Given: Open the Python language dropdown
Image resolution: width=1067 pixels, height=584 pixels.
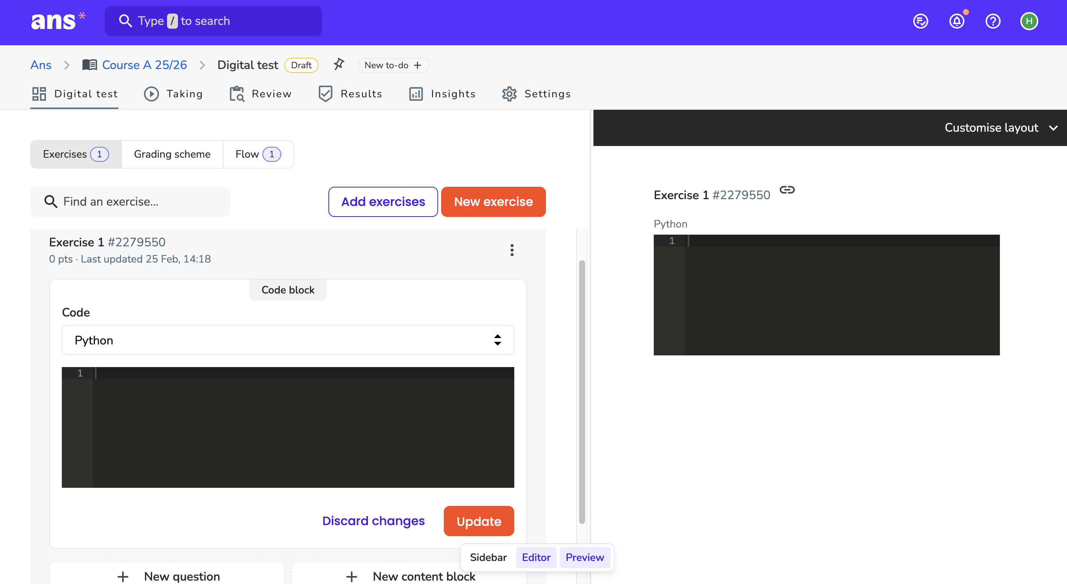Looking at the screenshot, I should (288, 340).
